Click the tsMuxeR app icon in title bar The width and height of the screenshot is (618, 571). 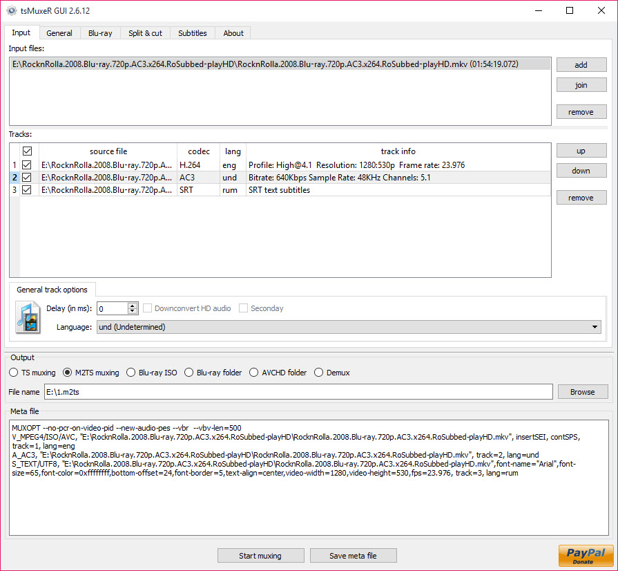click(x=12, y=10)
